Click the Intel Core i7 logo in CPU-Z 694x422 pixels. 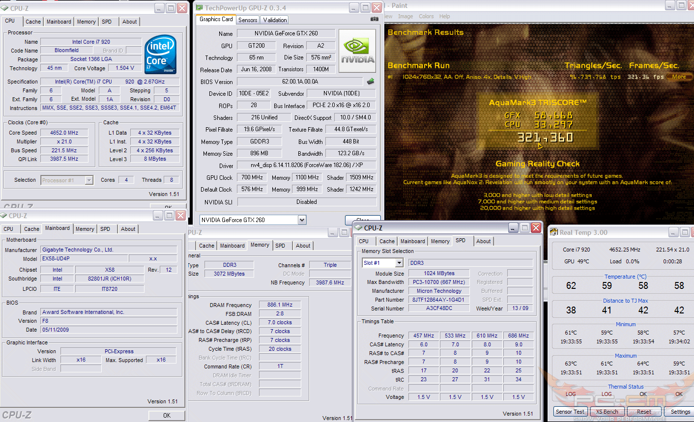[161, 54]
